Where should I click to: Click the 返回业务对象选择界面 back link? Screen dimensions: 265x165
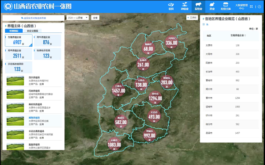[x=34, y=18]
